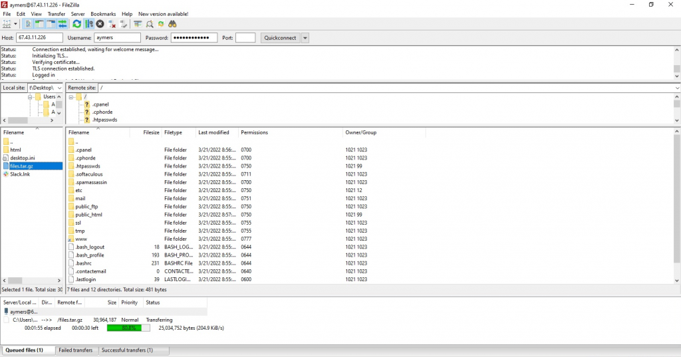Viewport: 681px width, 357px height.
Task: Click the Port input field
Action: [245, 38]
